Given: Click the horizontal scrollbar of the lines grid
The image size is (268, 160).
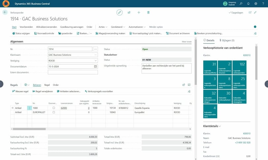Looking at the screenshot, I should [x=29, y=129].
